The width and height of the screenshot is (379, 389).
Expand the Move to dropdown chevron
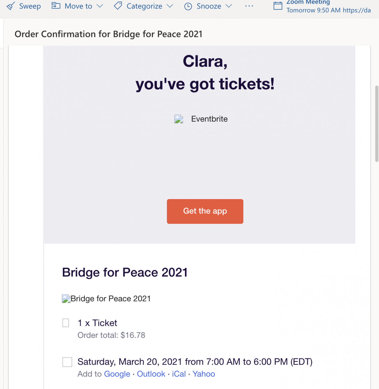100,6
